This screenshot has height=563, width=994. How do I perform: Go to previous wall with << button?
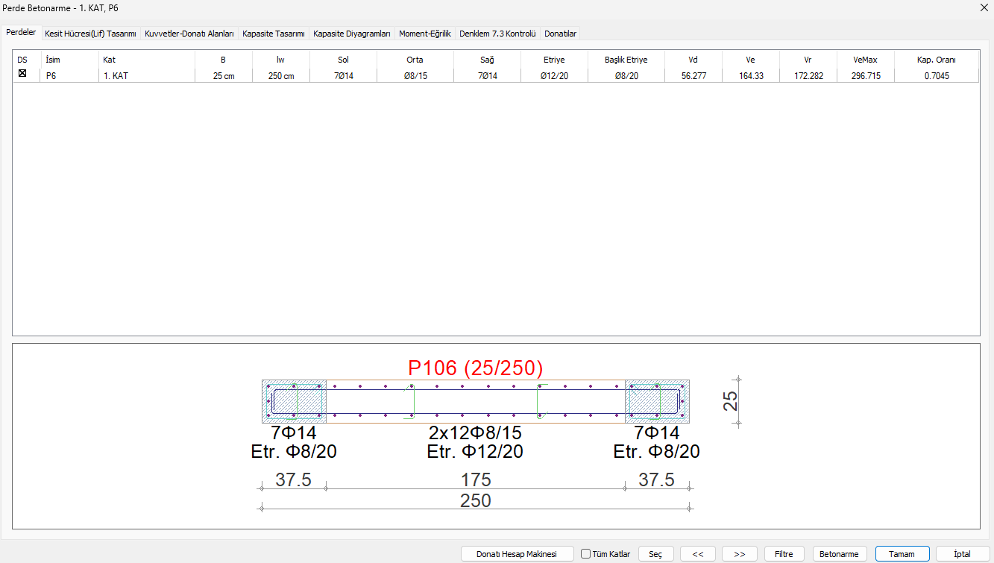pos(698,554)
